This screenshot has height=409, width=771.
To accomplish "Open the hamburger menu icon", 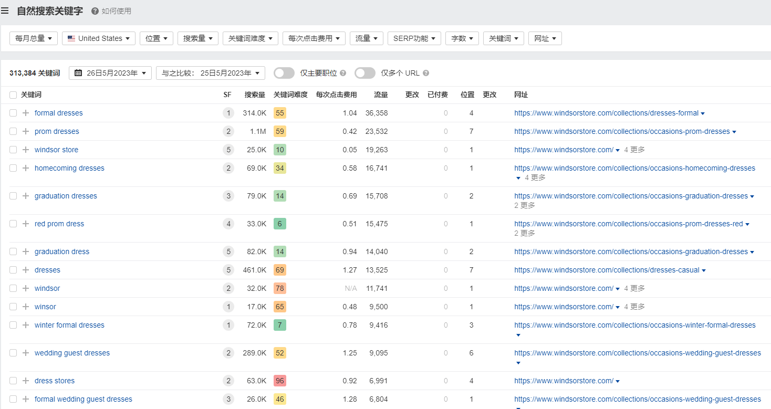I will pyautogui.click(x=5, y=11).
